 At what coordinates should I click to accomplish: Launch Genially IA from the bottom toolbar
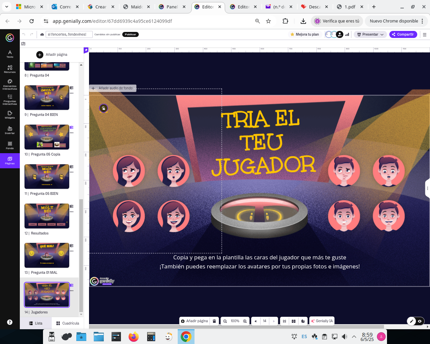[321, 321]
